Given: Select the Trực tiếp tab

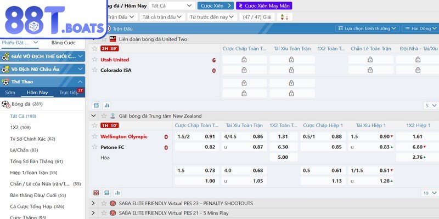Looking at the screenshot, I should point(70,93).
